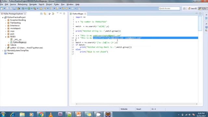
Task: Open VLC media player from taskbar
Action: point(51,114)
